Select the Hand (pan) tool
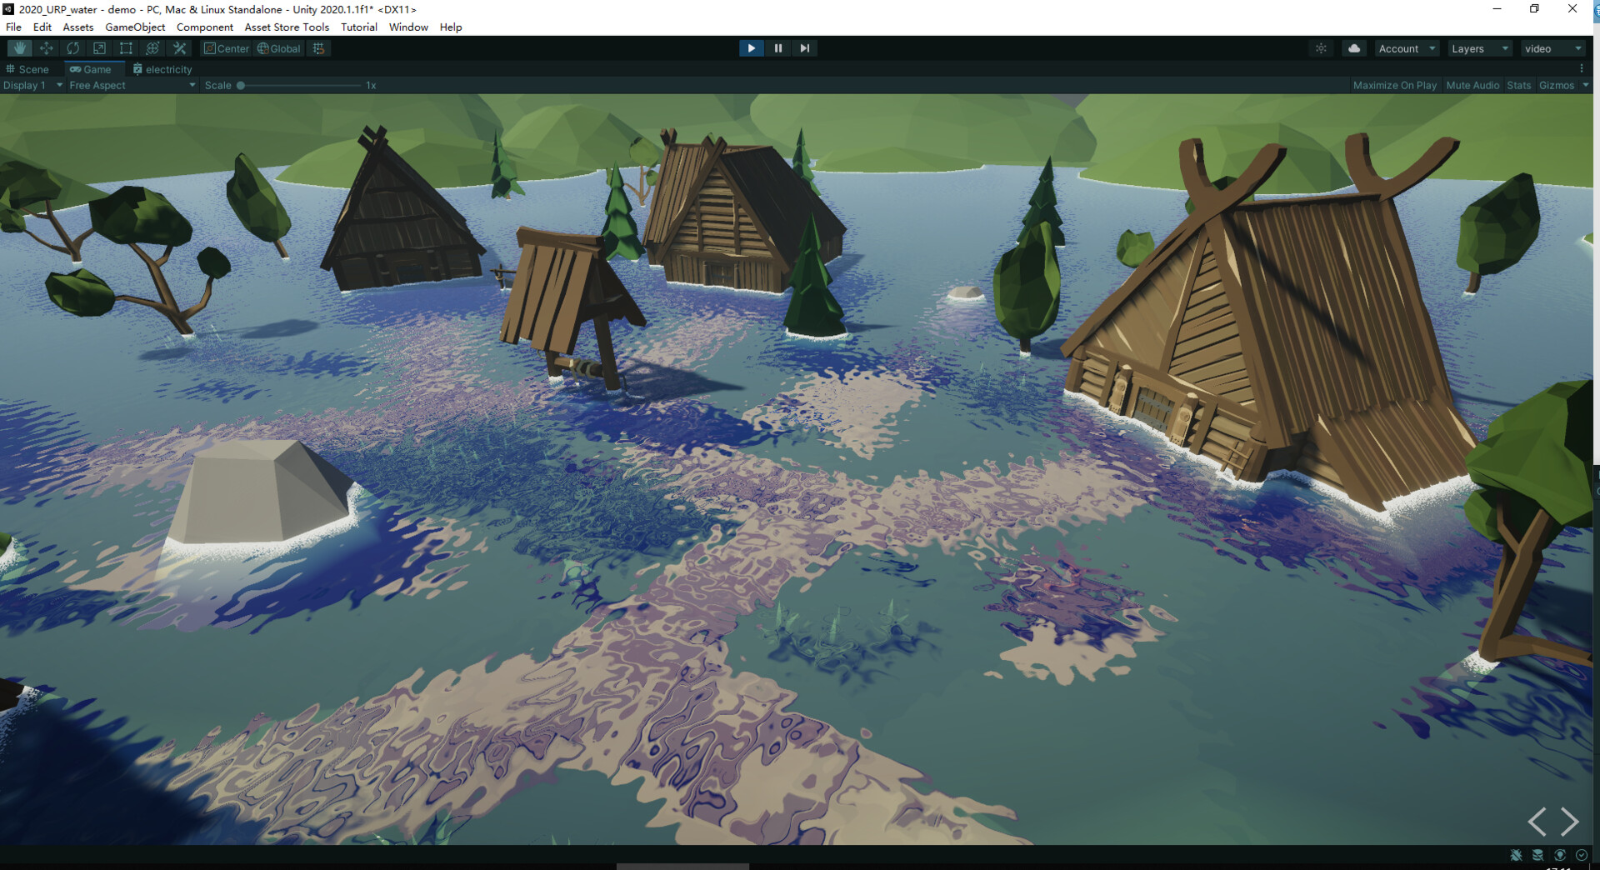 (x=18, y=48)
